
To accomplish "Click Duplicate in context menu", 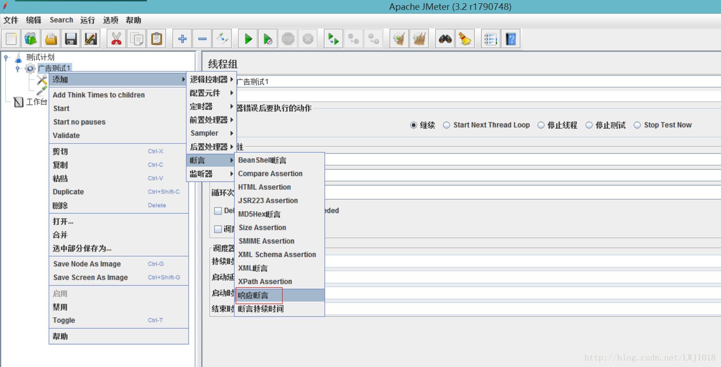I will click(x=119, y=192).
